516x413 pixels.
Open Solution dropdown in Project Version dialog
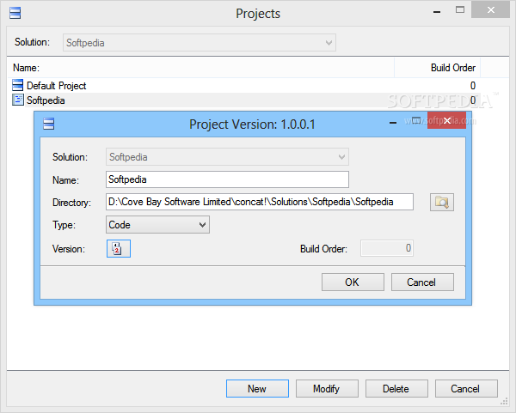(x=227, y=157)
